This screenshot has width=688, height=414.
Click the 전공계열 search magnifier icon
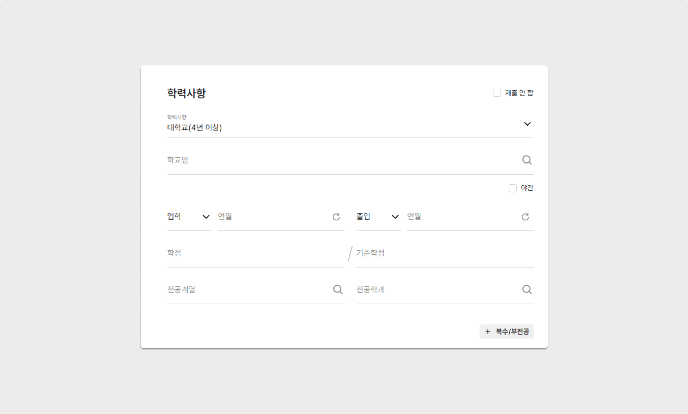pyautogui.click(x=337, y=289)
